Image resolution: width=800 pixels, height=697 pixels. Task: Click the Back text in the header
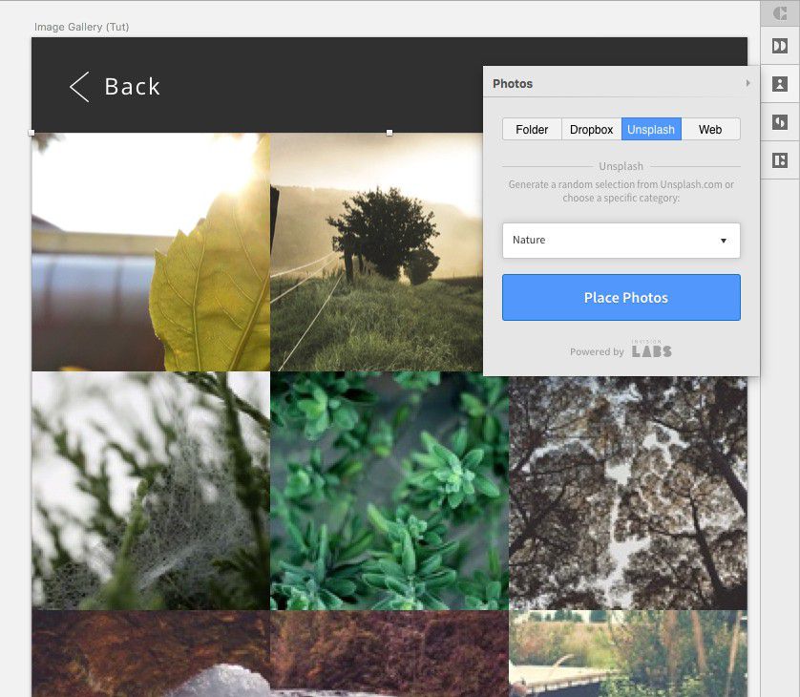pyautogui.click(x=132, y=87)
